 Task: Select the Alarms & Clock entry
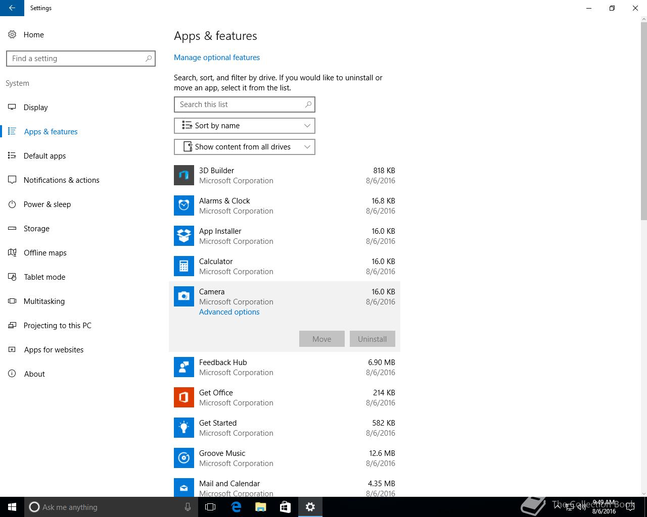tap(285, 205)
